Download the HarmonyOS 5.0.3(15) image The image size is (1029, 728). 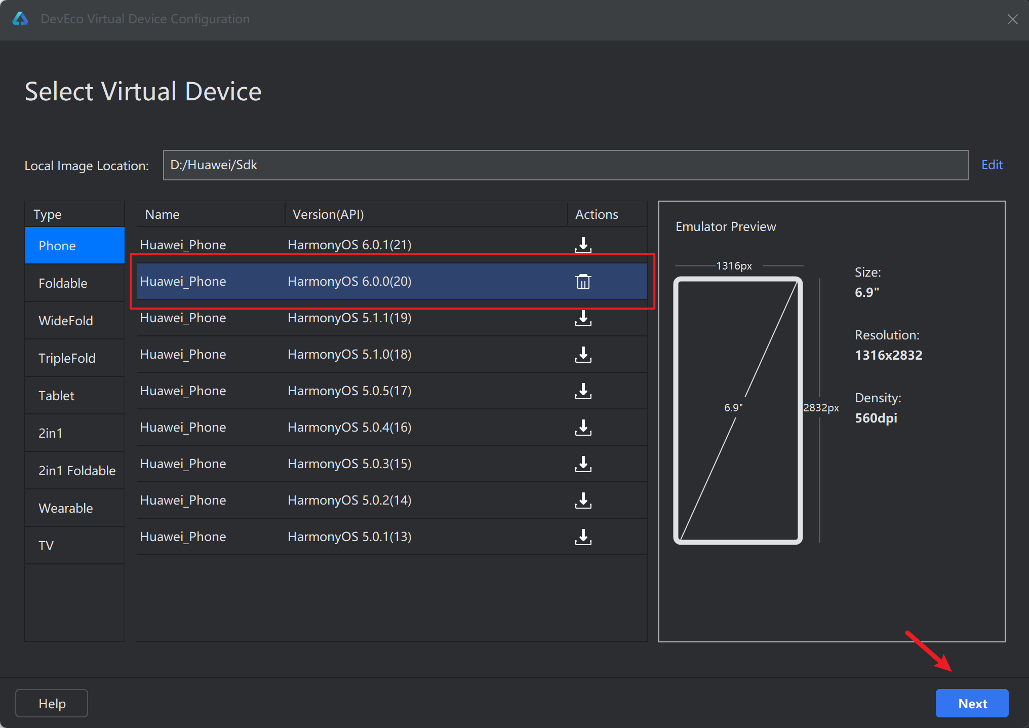click(583, 464)
